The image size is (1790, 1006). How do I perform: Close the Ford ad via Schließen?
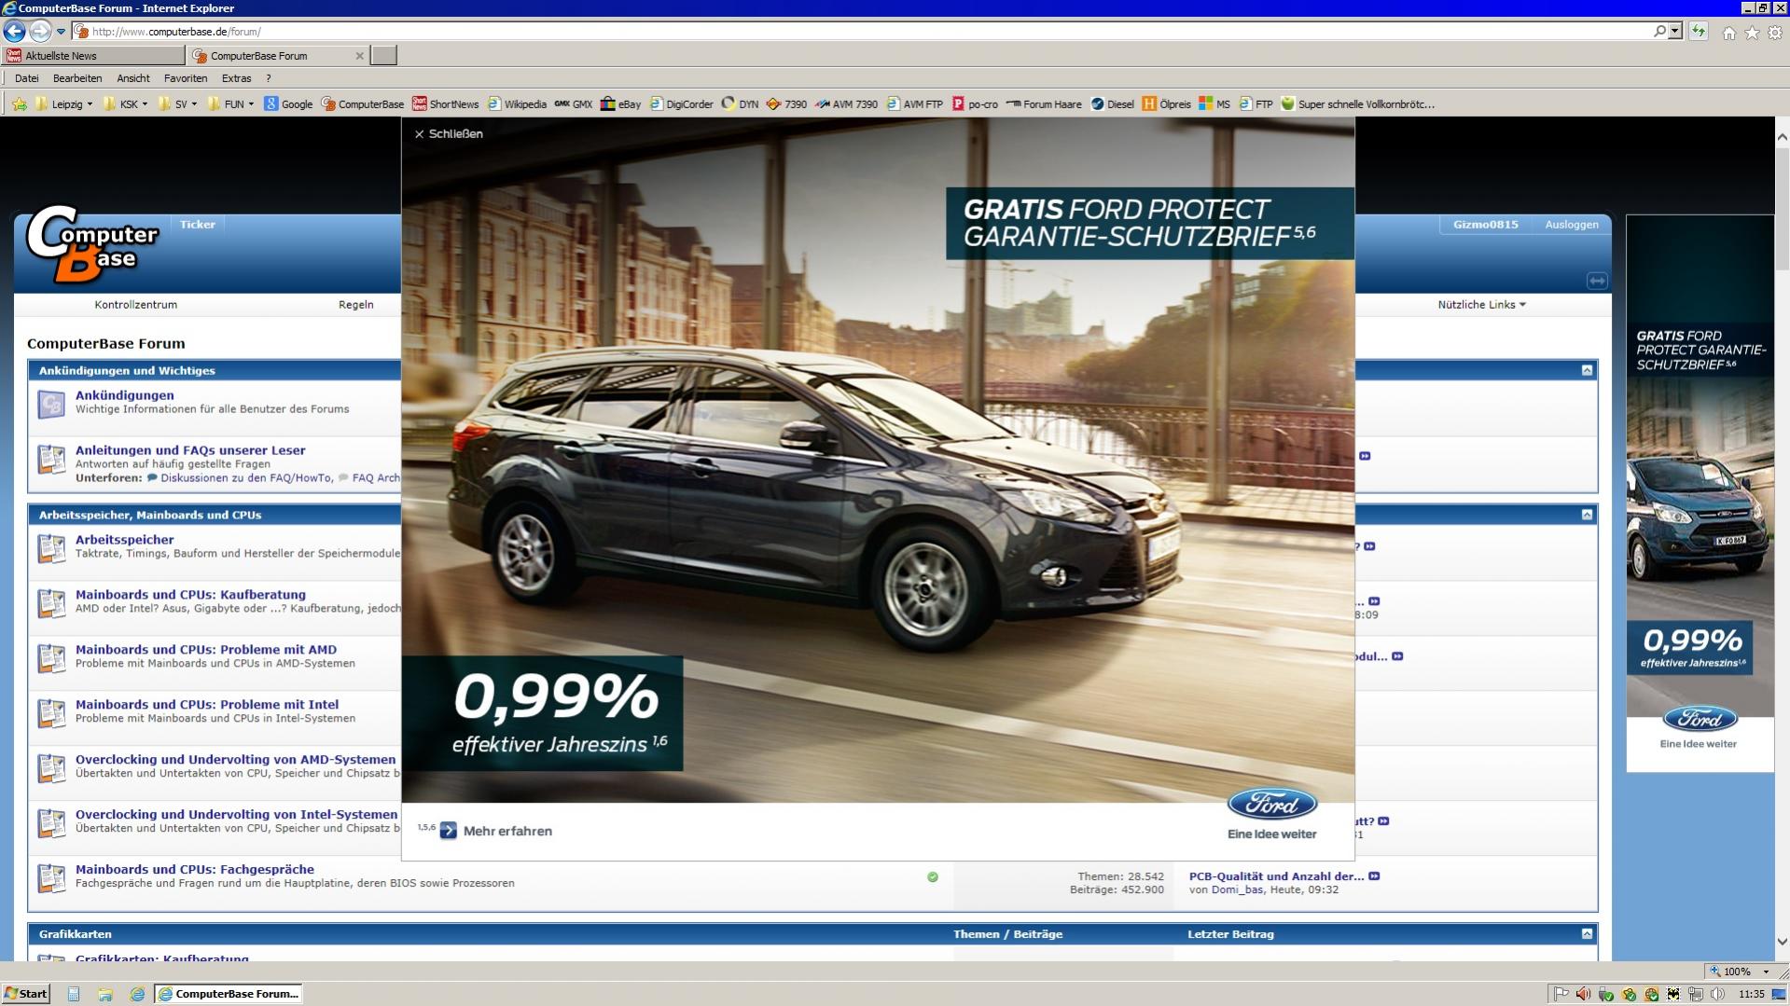449,134
